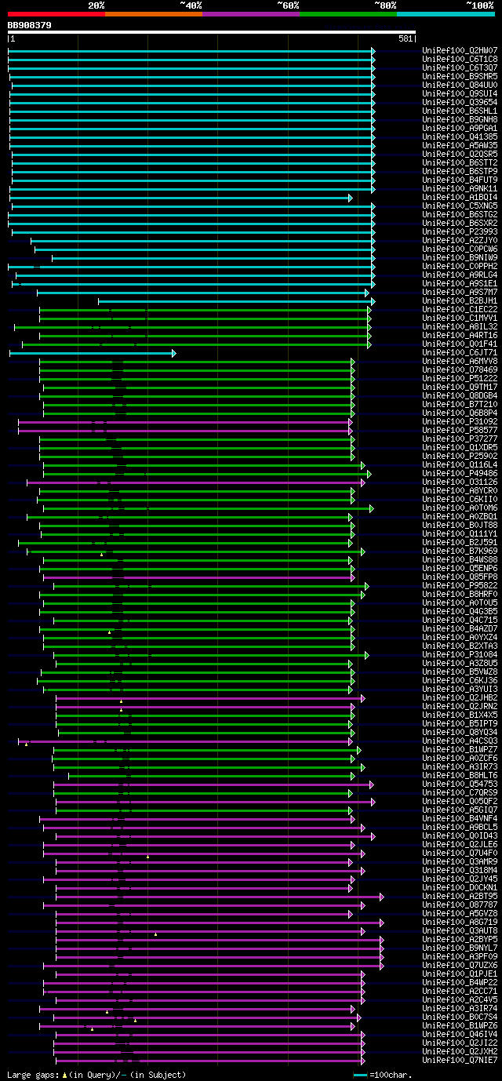Screen dimensions: 502x1081
Task: Open the hit UniRef100_B9SMR5
Action: click(x=460, y=77)
